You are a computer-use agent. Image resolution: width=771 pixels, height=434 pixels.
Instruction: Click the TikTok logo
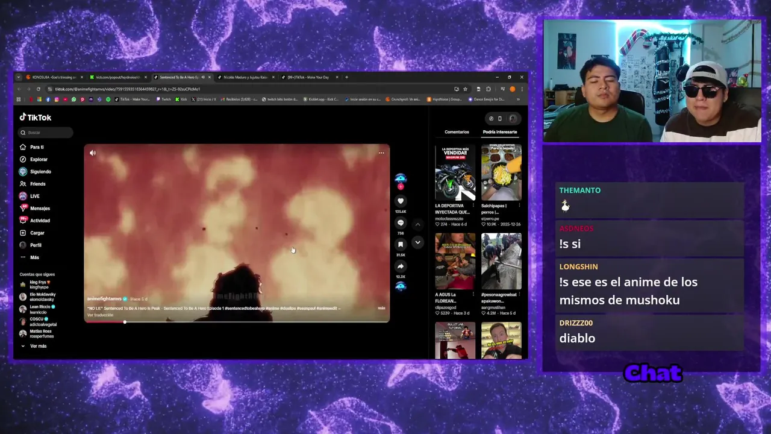click(36, 118)
